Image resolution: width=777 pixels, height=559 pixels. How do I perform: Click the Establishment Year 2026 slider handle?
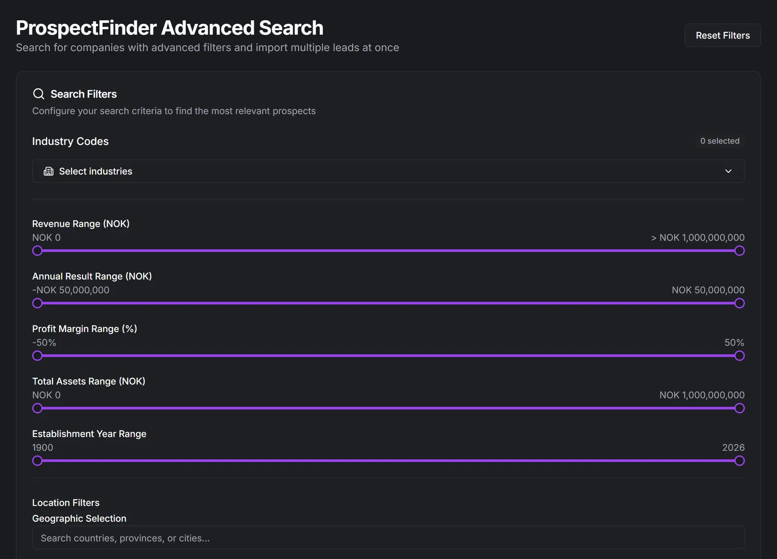pyautogui.click(x=739, y=460)
